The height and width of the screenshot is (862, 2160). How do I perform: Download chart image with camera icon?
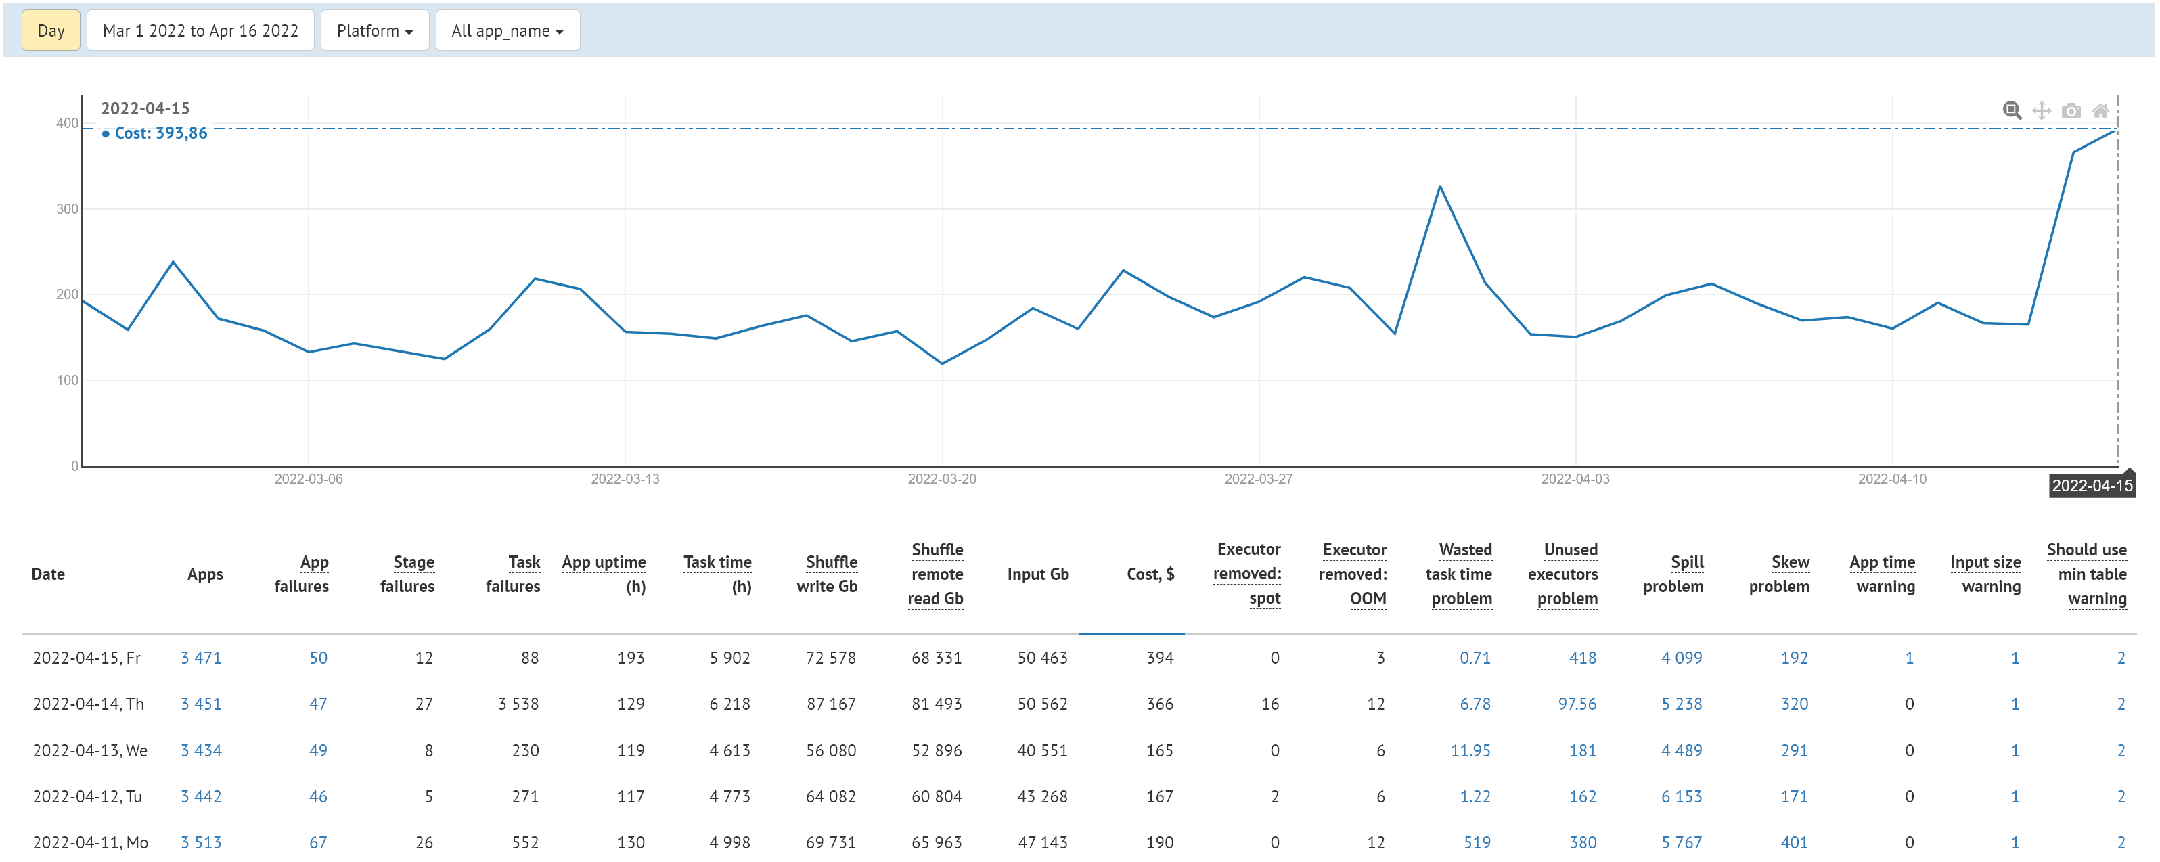[2071, 111]
